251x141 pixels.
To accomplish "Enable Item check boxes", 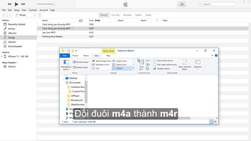I will (155, 61).
